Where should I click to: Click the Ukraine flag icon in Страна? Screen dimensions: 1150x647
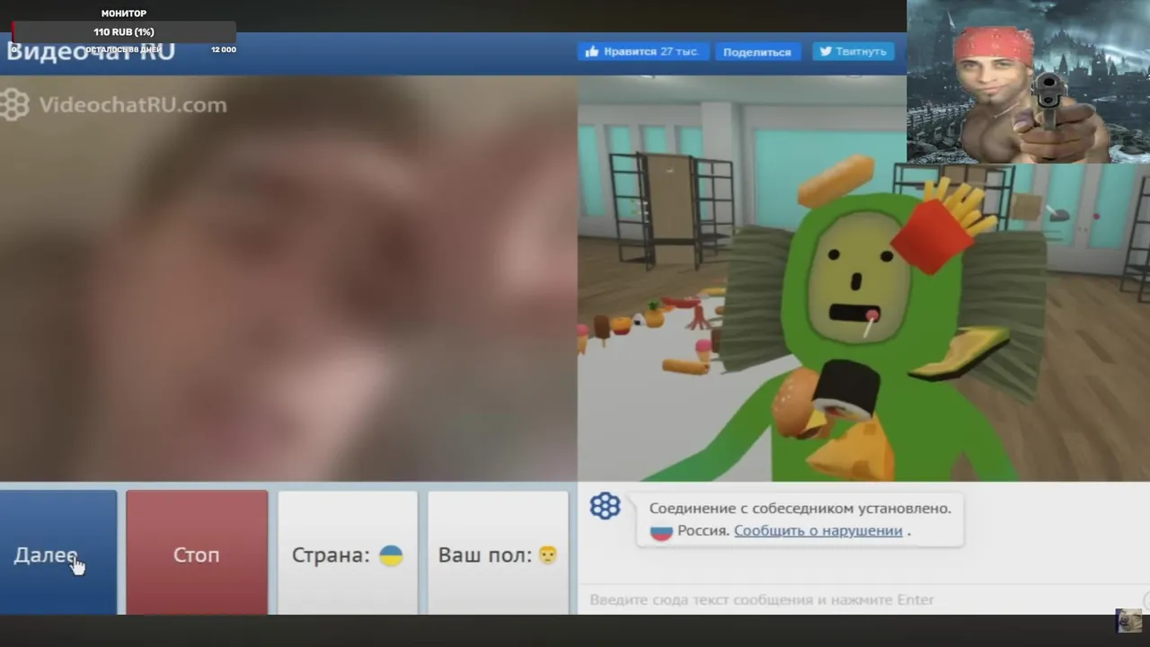point(391,555)
